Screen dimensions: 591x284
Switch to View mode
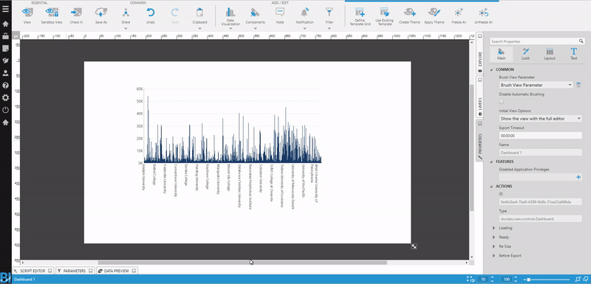point(27,15)
